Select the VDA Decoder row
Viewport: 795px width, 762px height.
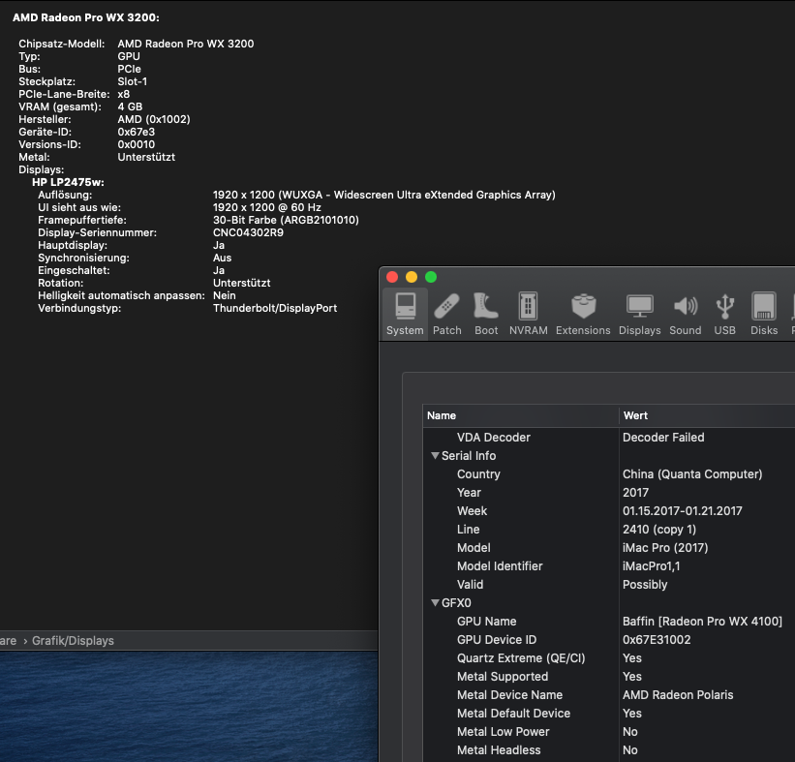tap(493, 438)
